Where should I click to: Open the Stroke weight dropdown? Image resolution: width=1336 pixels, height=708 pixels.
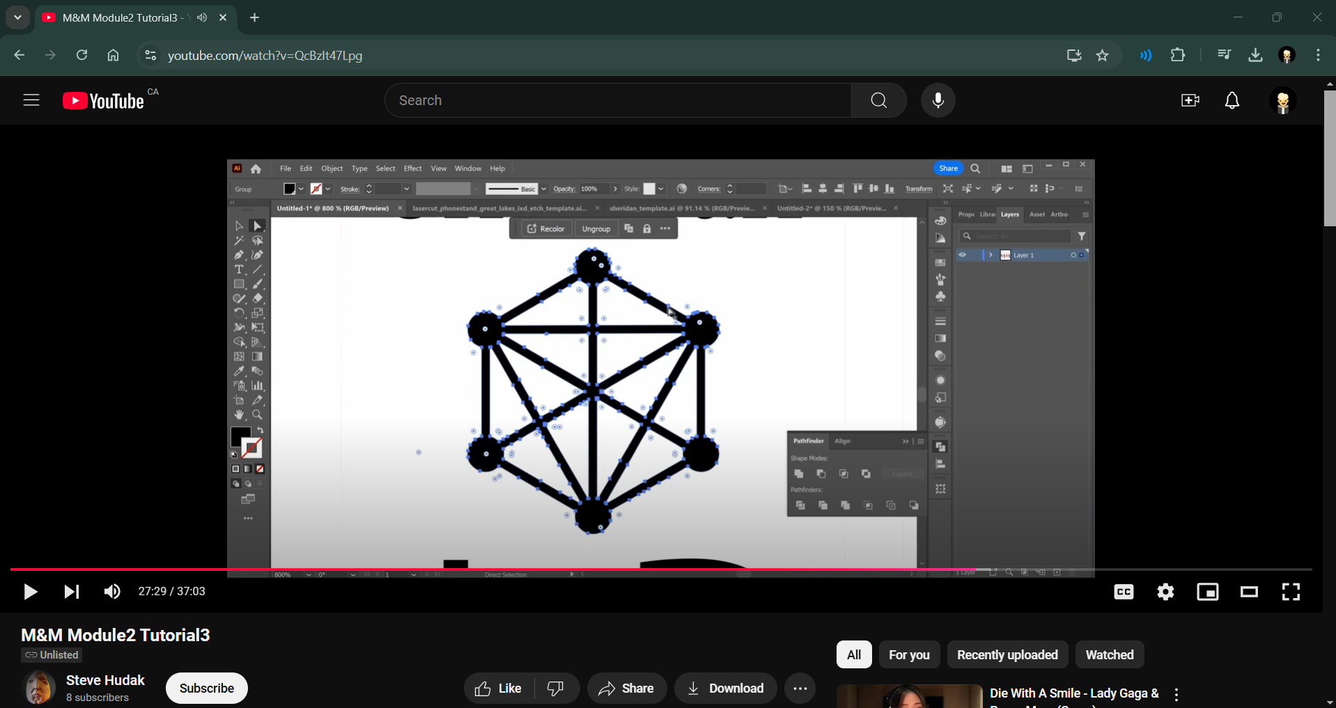(406, 188)
